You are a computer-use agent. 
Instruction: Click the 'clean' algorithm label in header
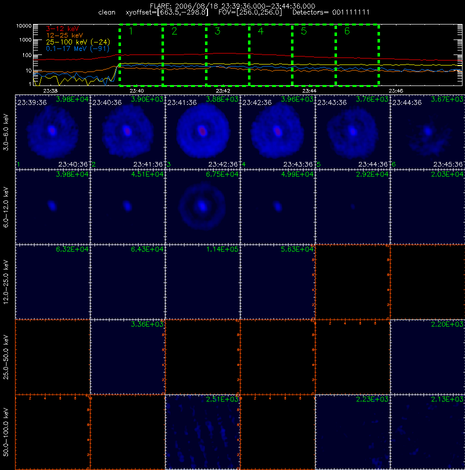pos(106,12)
